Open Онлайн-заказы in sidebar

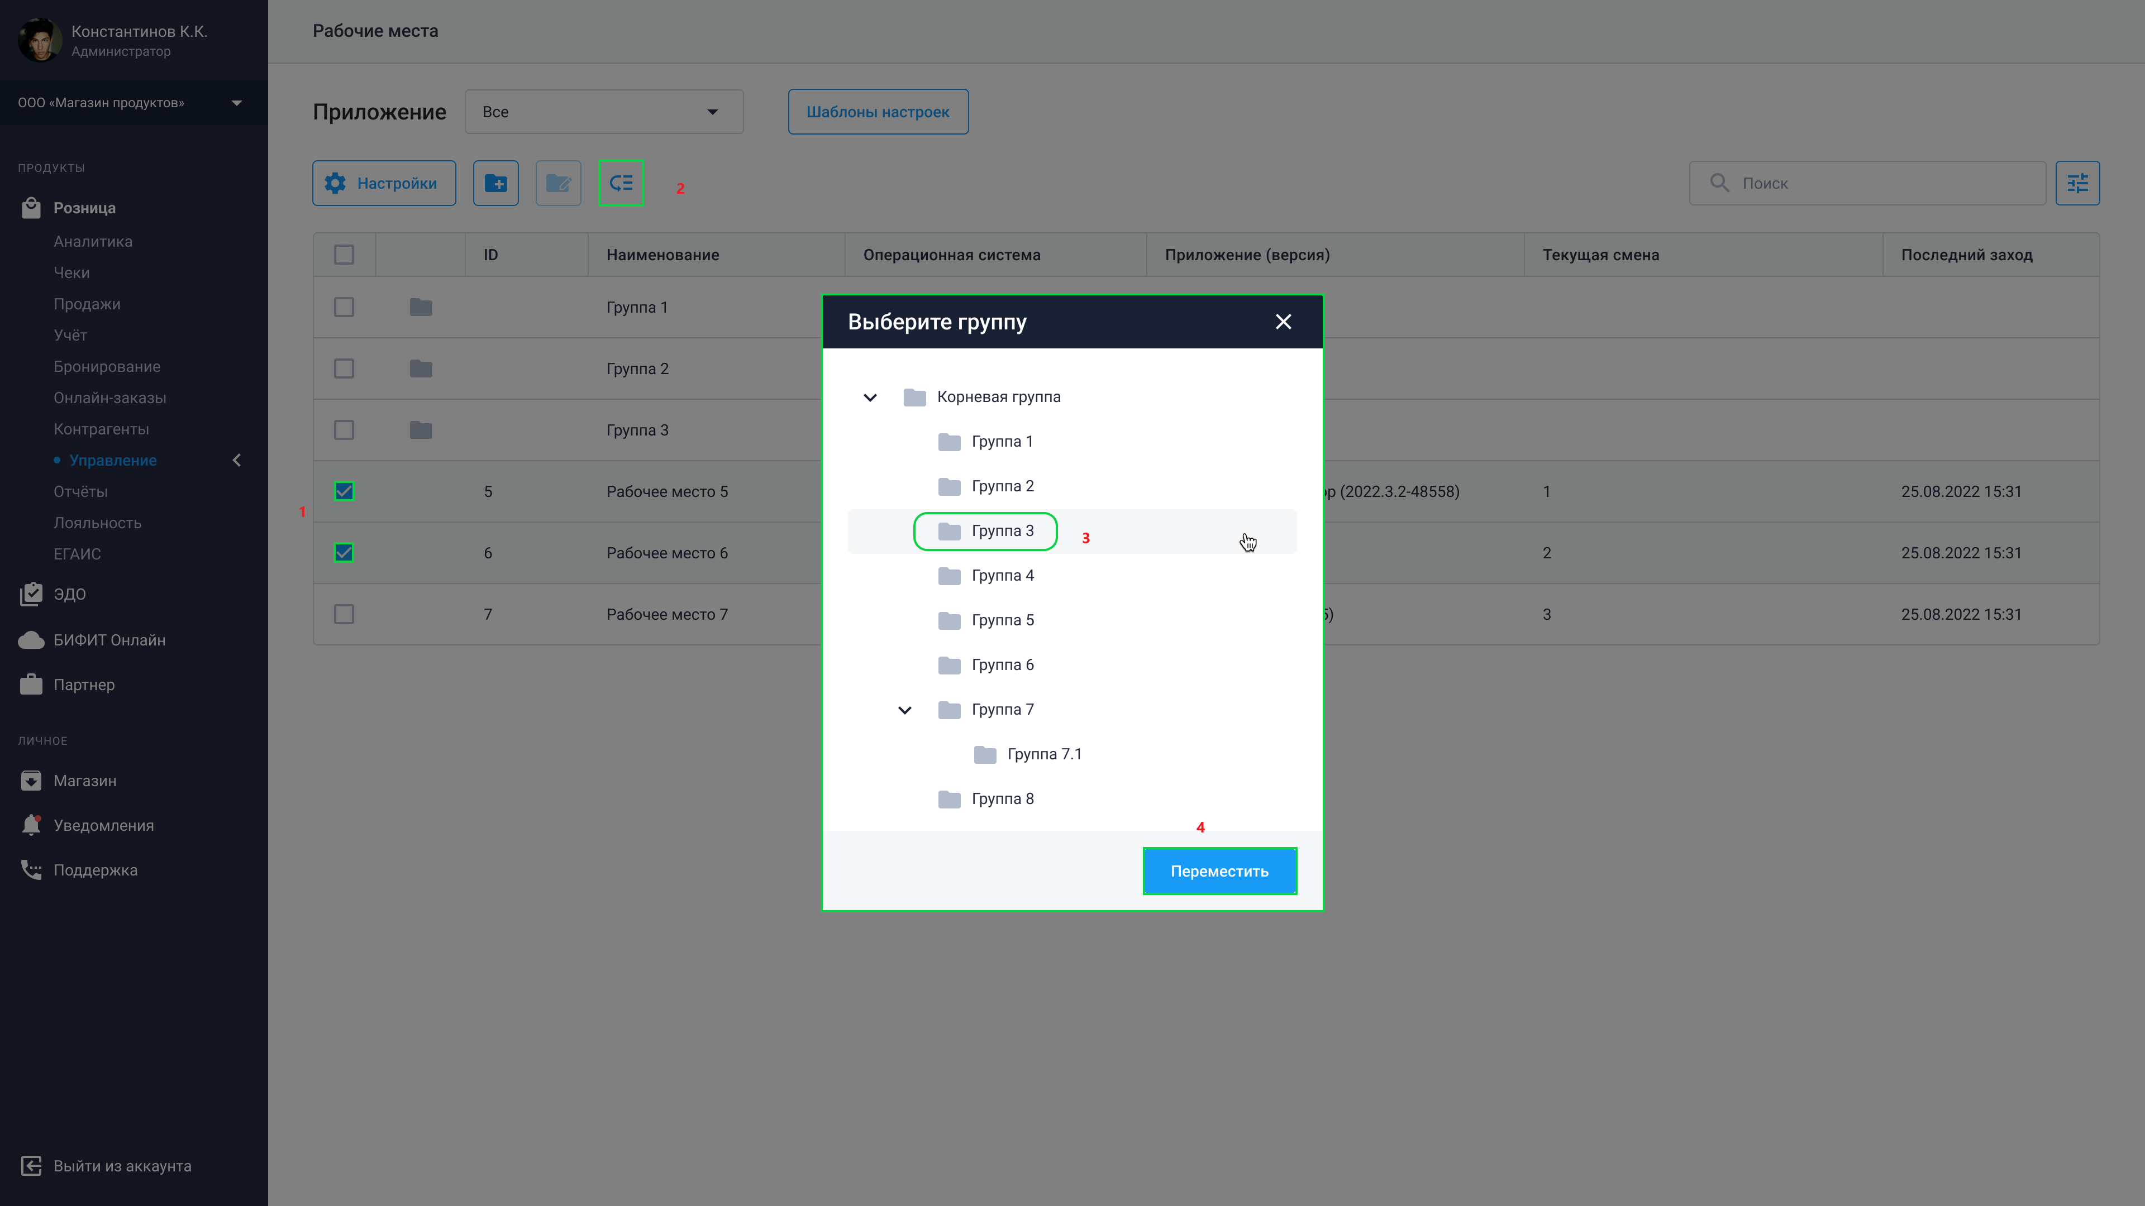(110, 398)
